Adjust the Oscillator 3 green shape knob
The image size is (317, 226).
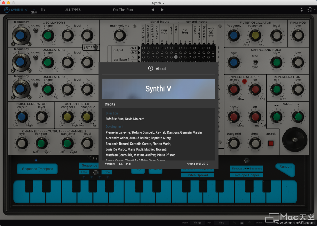48,89
